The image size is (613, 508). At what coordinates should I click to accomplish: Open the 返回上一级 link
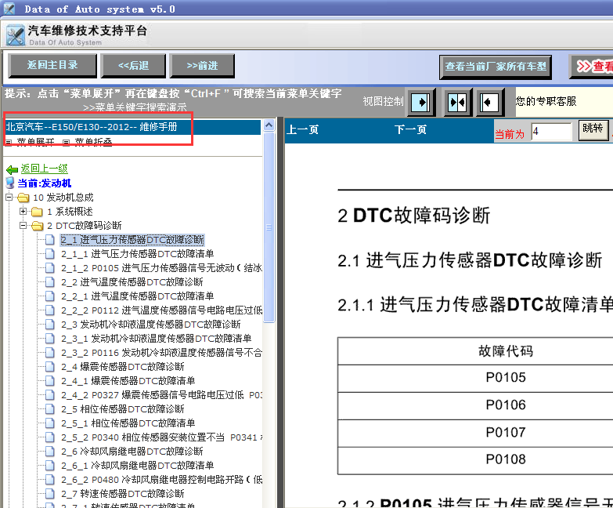(x=44, y=169)
